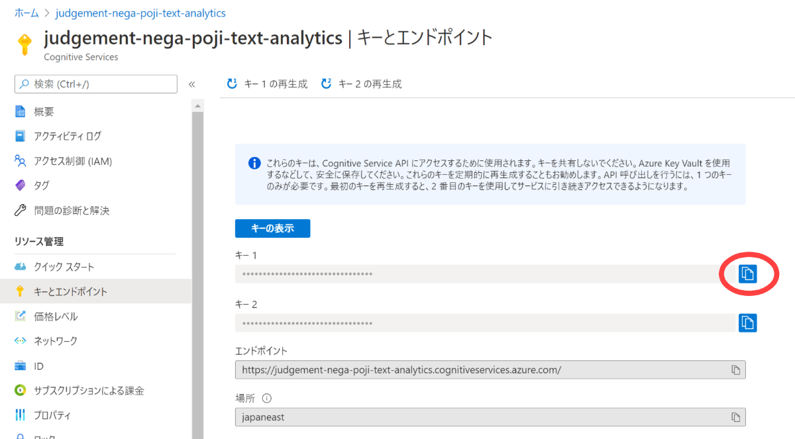Click the sidebar vertical scrollbar thumb
The height and width of the screenshot is (439, 795).
197,275
